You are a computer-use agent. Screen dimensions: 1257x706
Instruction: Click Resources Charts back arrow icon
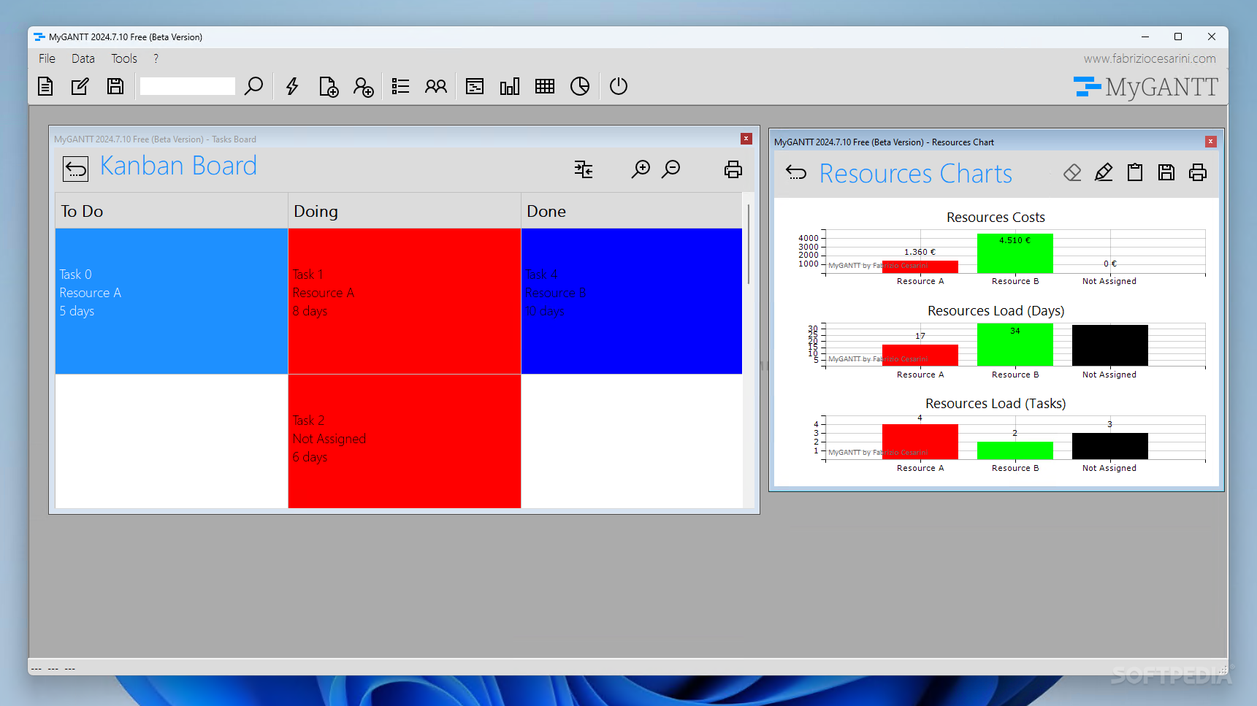796,172
